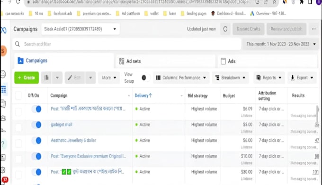322x185 pixels.
Task: Click the Bid strategy column header
Action: [x=197, y=96]
